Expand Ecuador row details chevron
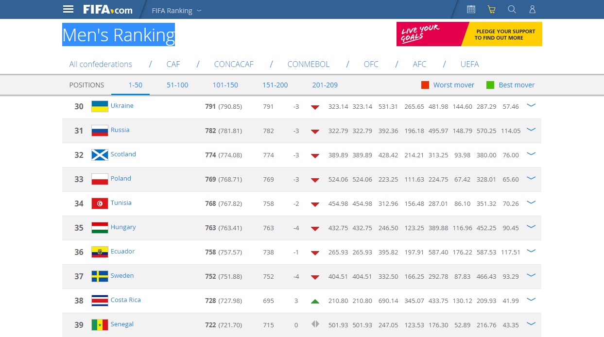The image size is (604, 337). tap(531, 251)
